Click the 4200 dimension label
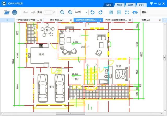Viewport: 167px width, 116px height. (x=17, y=56)
